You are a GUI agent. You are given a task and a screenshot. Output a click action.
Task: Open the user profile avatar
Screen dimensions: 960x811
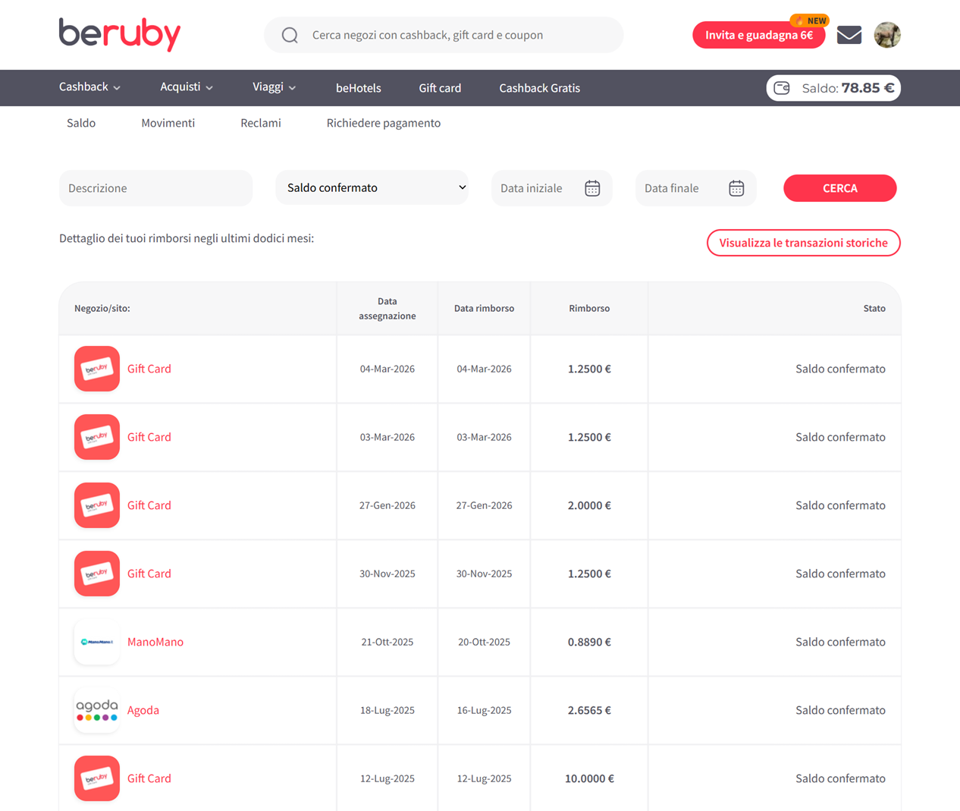887,35
